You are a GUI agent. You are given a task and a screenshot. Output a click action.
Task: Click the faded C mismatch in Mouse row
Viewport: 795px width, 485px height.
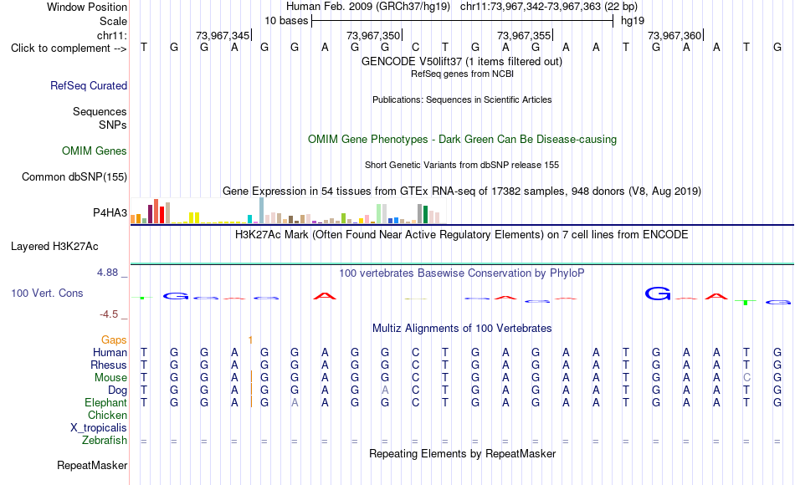[x=746, y=378]
